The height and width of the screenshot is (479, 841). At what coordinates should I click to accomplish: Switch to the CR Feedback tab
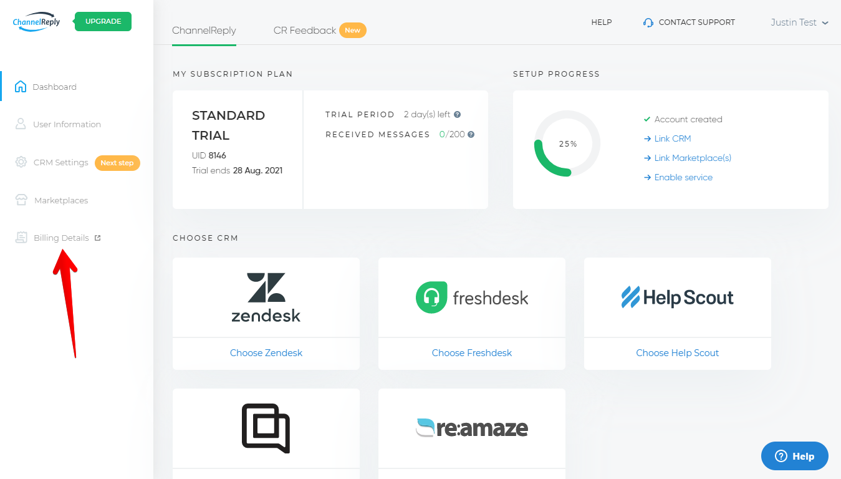[x=305, y=30]
